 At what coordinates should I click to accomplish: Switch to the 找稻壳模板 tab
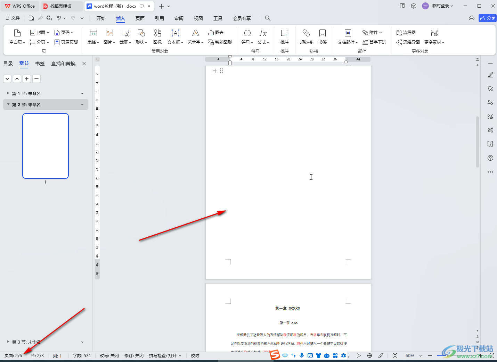[62, 6]
